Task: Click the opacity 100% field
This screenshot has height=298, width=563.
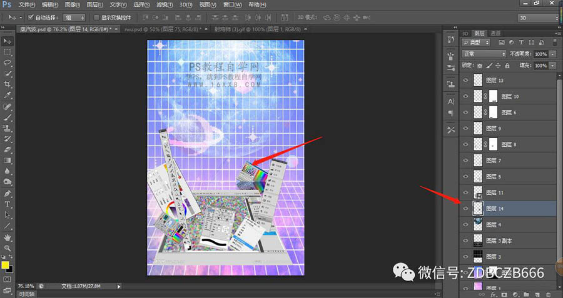Action: click(540, 54)
